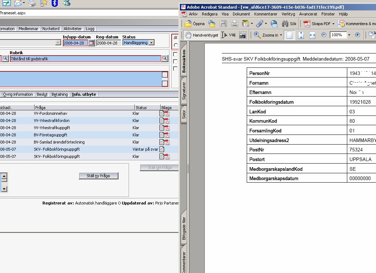The width and height of the screenshot is (376, 273).
Task: Click the up arrow of the small list scrollbar
Action: pos(4,176)
